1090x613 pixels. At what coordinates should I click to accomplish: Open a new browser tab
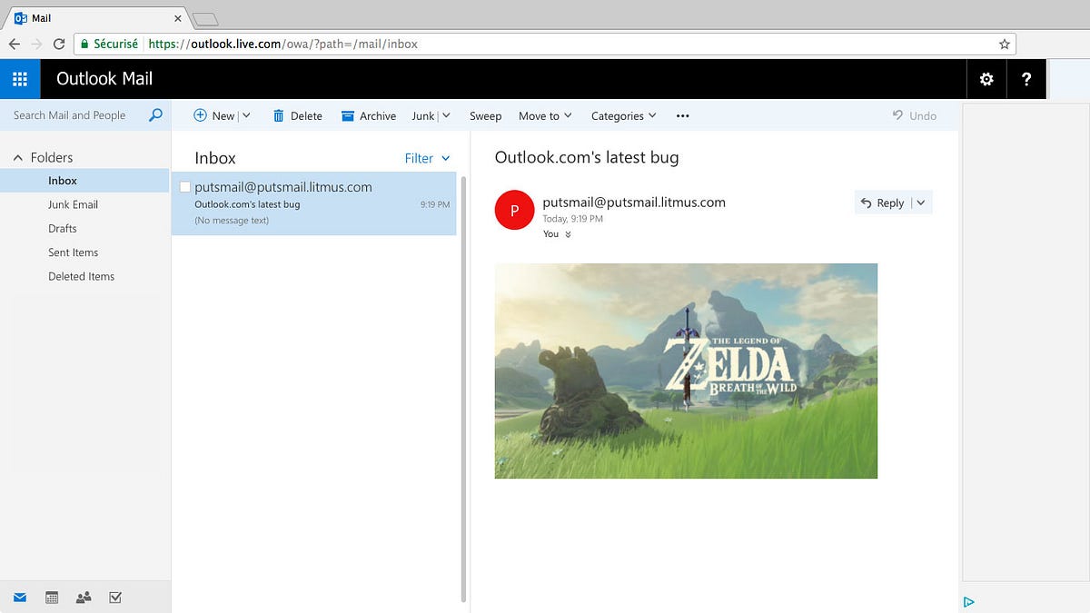[x=206, y=19]
